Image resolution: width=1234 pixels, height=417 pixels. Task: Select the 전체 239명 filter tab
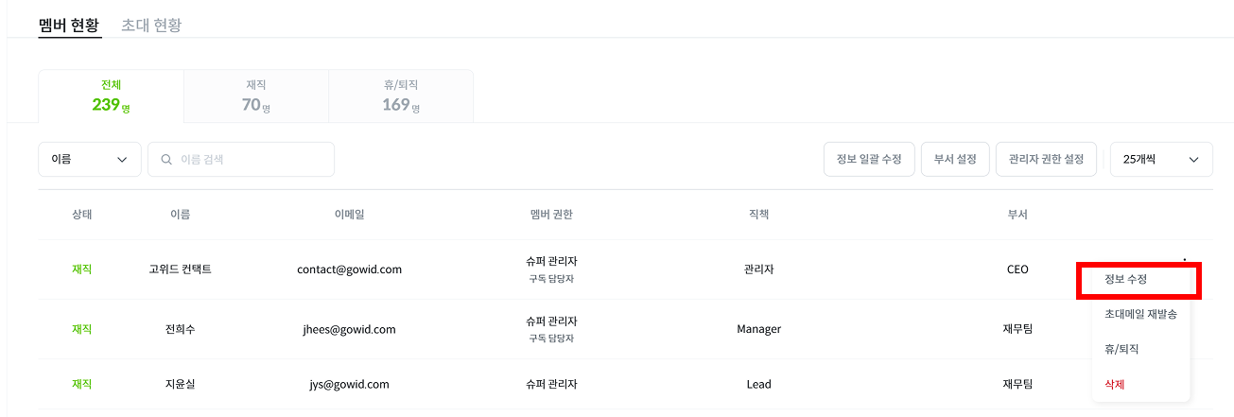click(x=111, y=96)
